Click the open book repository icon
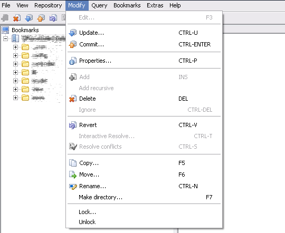The height and width of the screenshot is (233, 285). 15,38
